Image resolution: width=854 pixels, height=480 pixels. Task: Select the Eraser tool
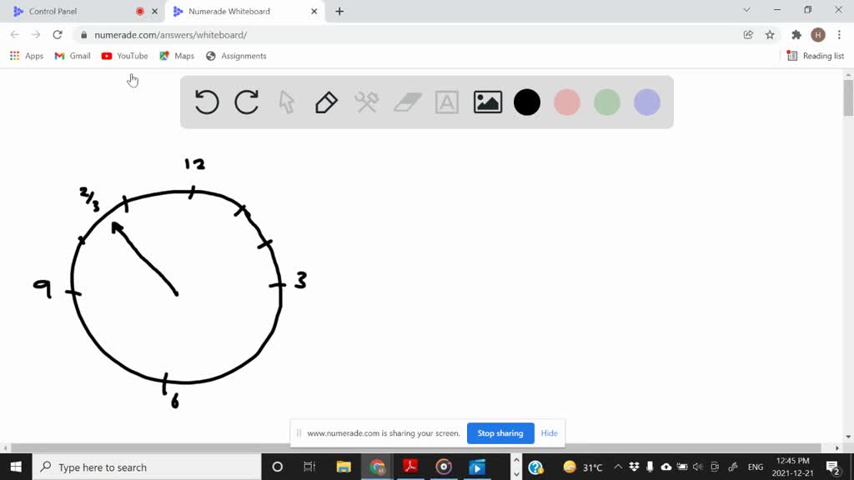pyautogui.click(x=406, y=102)
